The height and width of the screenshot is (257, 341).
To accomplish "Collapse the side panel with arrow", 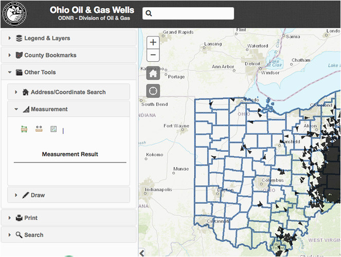I will pyautogui.click(x=142, y=253).
